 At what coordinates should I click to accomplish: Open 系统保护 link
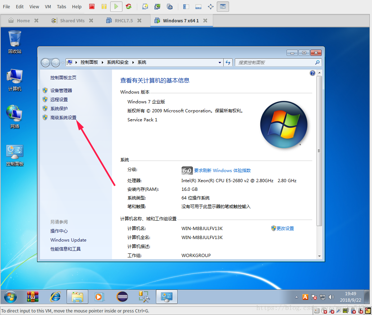click(x=59, y=108)
